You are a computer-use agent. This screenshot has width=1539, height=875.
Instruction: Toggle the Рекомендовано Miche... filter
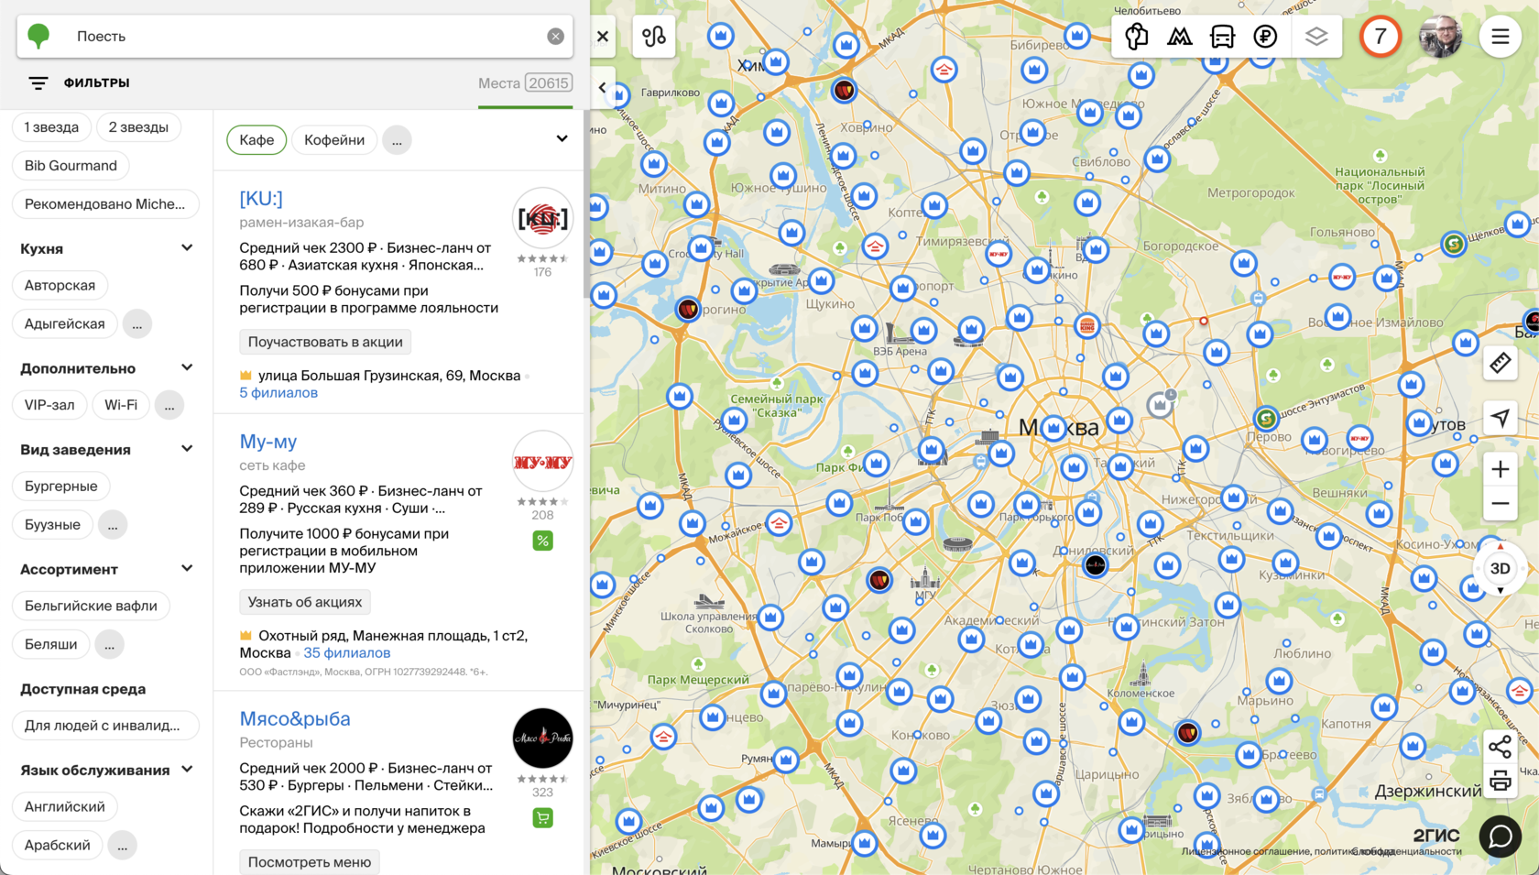coord(105,204)
